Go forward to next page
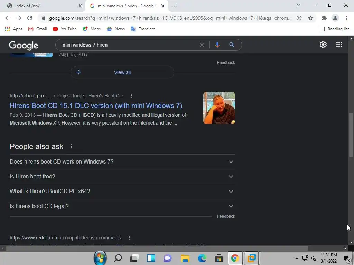The image size is (354, 265). [x=19, y=18]
